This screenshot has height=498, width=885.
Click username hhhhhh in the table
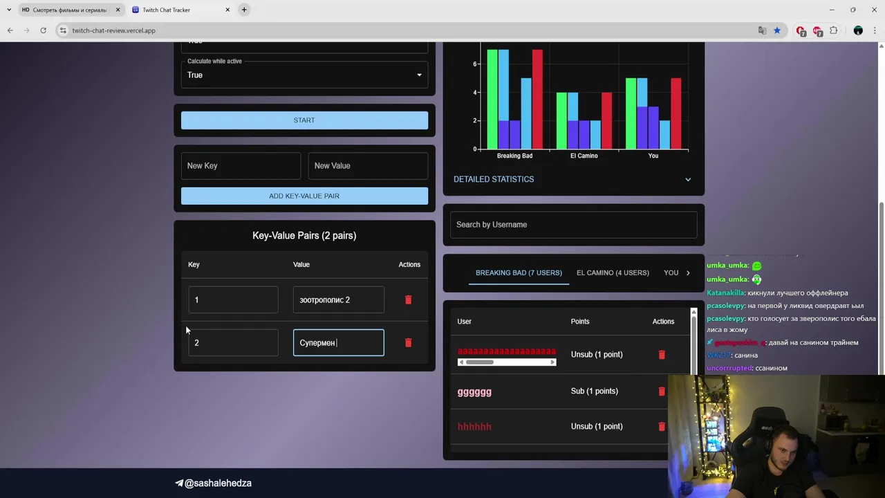point(474,427)
